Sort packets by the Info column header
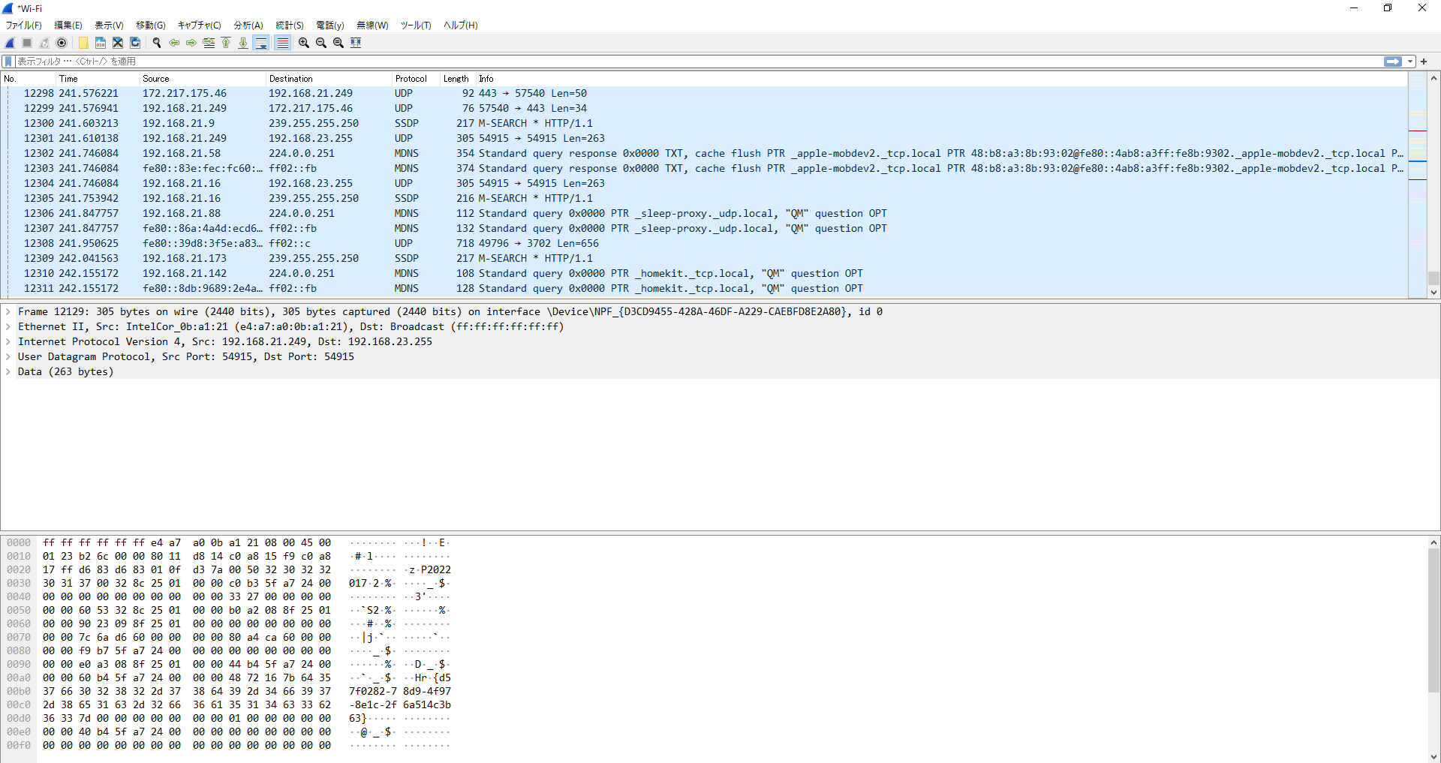 click(942, 79)
